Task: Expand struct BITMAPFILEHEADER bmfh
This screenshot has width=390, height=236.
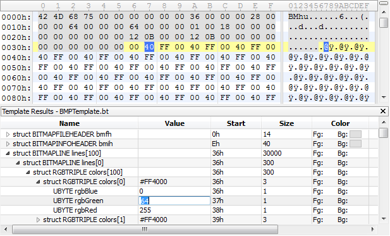Action: (8, 134)
